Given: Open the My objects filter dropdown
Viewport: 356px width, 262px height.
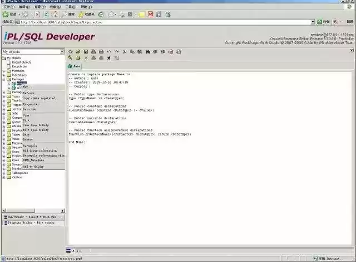Looking at the screenshot, I should pyautogui.click(x=62, y=52).
